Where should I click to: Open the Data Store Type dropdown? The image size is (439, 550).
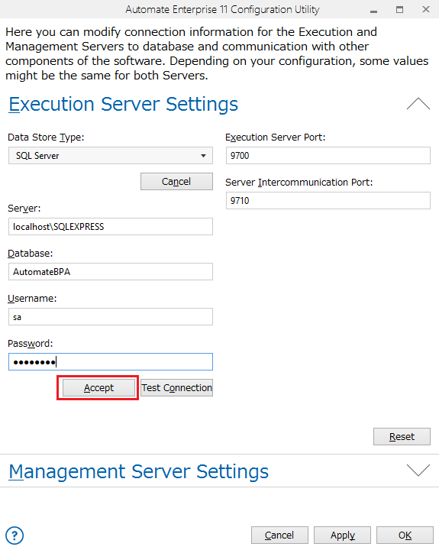coord(111,155)
